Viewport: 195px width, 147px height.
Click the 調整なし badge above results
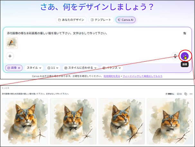click(x=170, y=94)
